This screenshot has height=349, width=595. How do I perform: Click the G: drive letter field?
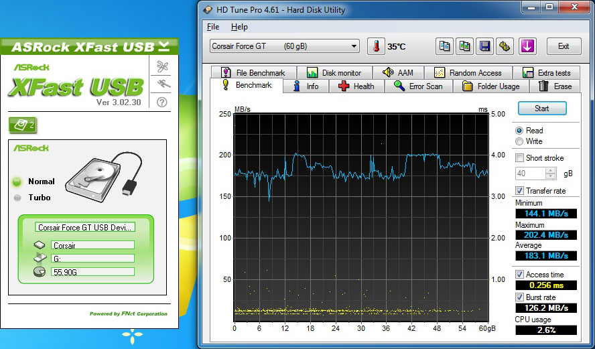click(x=92, y=259)
